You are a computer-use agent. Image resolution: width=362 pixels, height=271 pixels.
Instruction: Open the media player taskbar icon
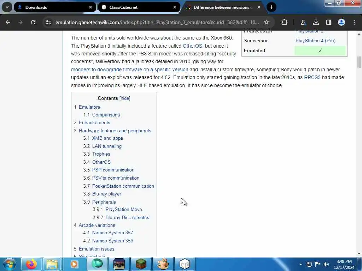74,264
